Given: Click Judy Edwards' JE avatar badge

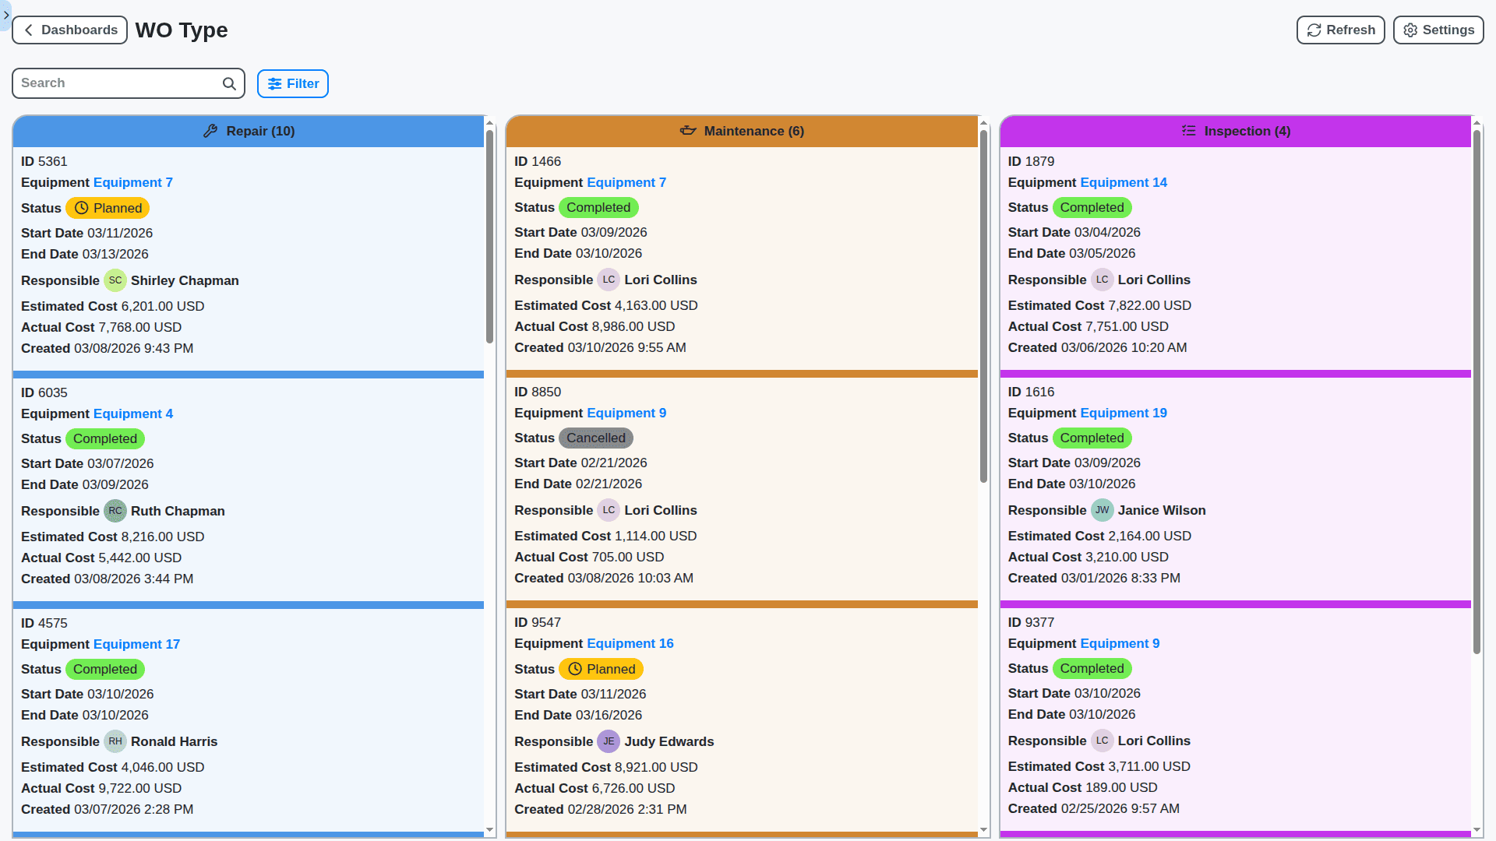Looking at the screenshot, I should 609,741.
